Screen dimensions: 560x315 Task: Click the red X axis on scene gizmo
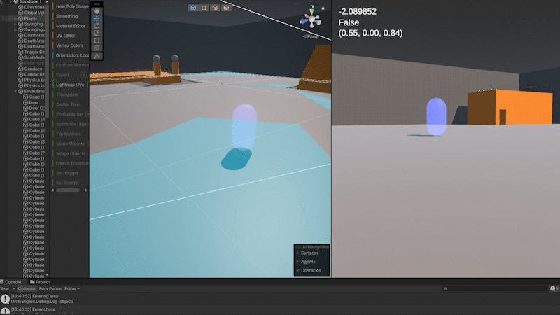[307, 16]
